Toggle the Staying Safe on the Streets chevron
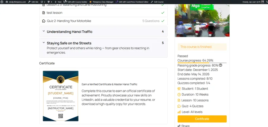The width and height of the screenshot is (268, 127). click(43, 43)
